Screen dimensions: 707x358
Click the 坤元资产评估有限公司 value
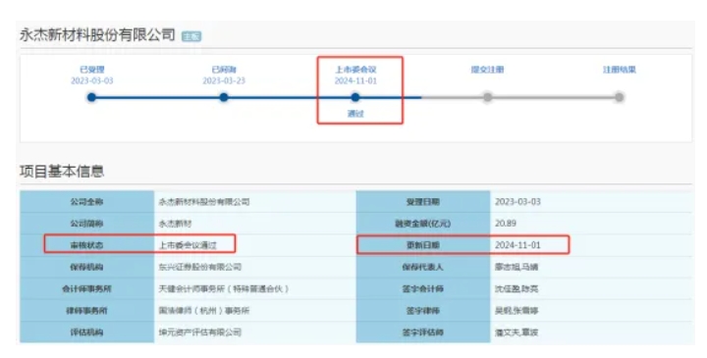199,332
